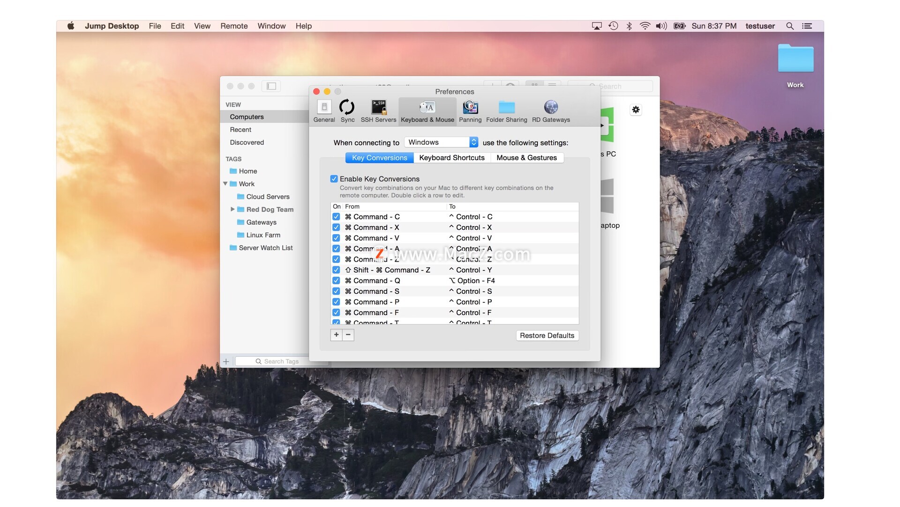Viewport: 900px width, 507px height.
Task: Select the Linux Farm tag
Action: 264,235
